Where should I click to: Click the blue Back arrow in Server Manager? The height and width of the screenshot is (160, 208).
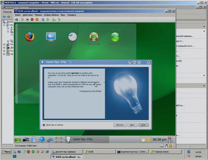4,17
